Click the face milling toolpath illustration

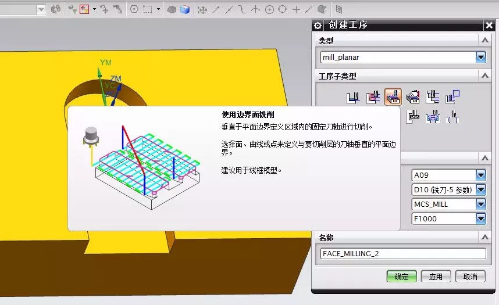(x=142, y=167)
